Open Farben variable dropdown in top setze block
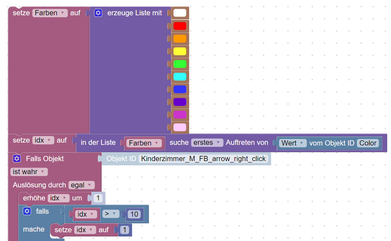 point(50,13)
